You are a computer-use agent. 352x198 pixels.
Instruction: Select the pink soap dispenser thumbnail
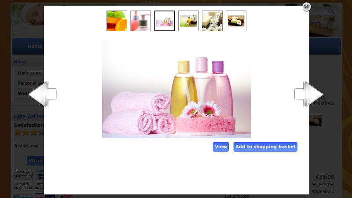(141, 21)
